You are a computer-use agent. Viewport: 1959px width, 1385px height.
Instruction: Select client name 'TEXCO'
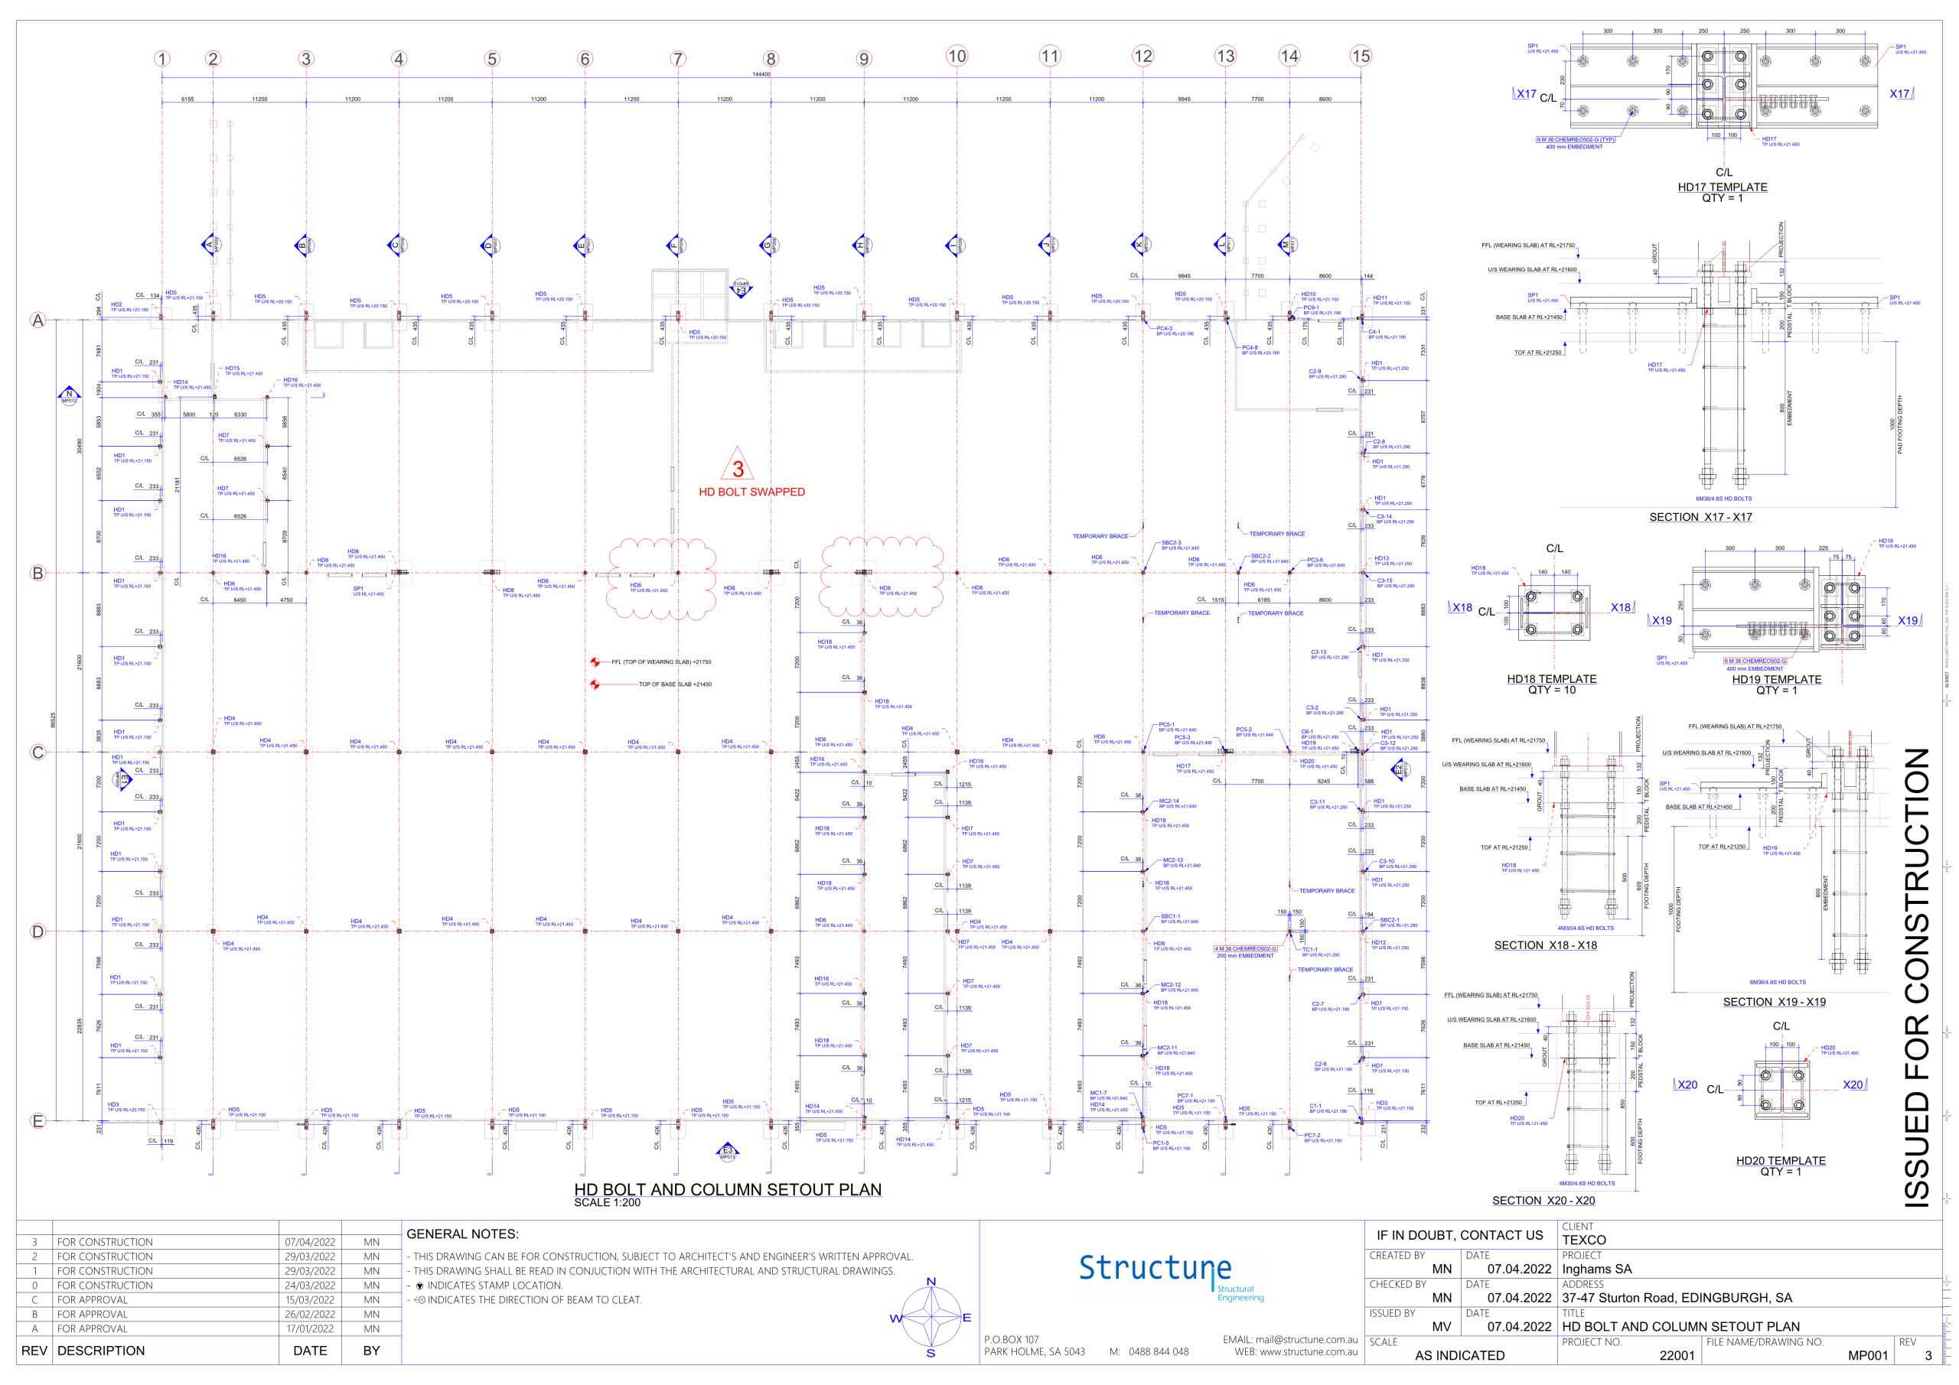click(x=1583, y=1240)
